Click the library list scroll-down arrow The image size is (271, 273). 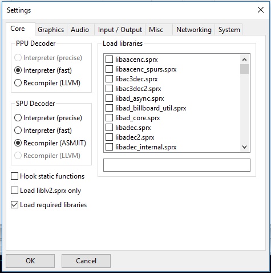[244, 147]
